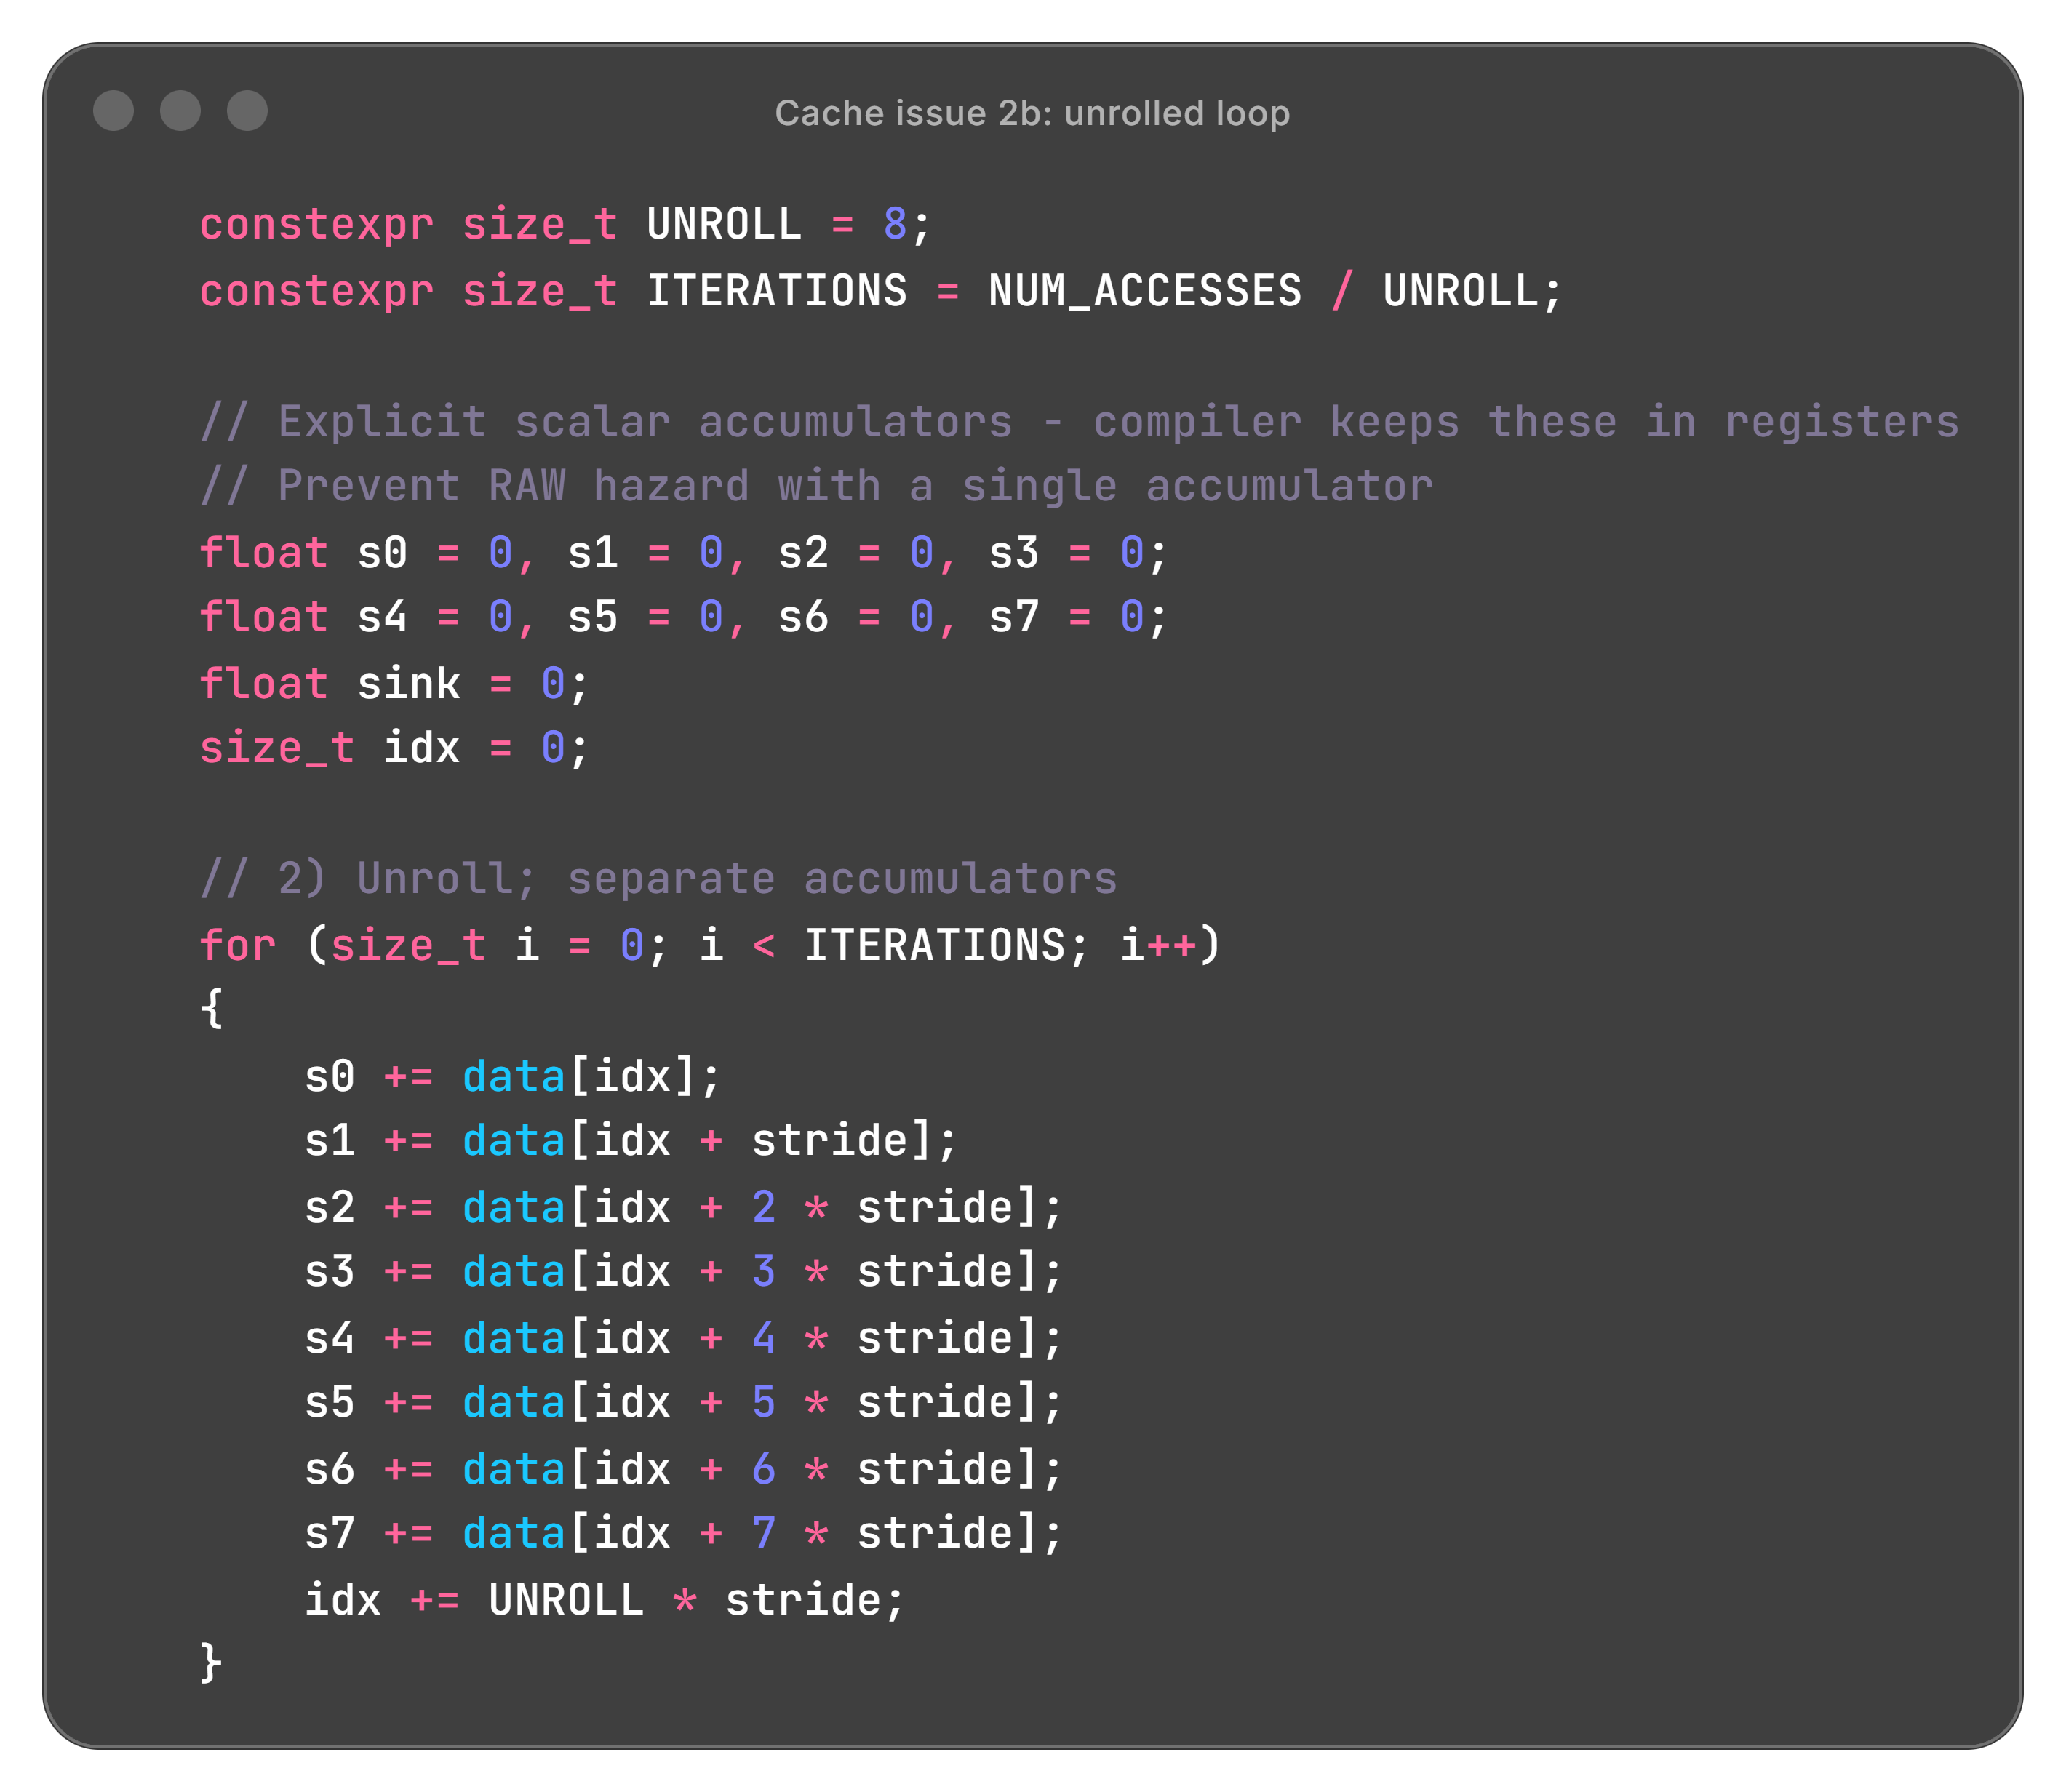Click the first gray window dot
This screenshot has width=2066, height=1792.
[113, 110]
